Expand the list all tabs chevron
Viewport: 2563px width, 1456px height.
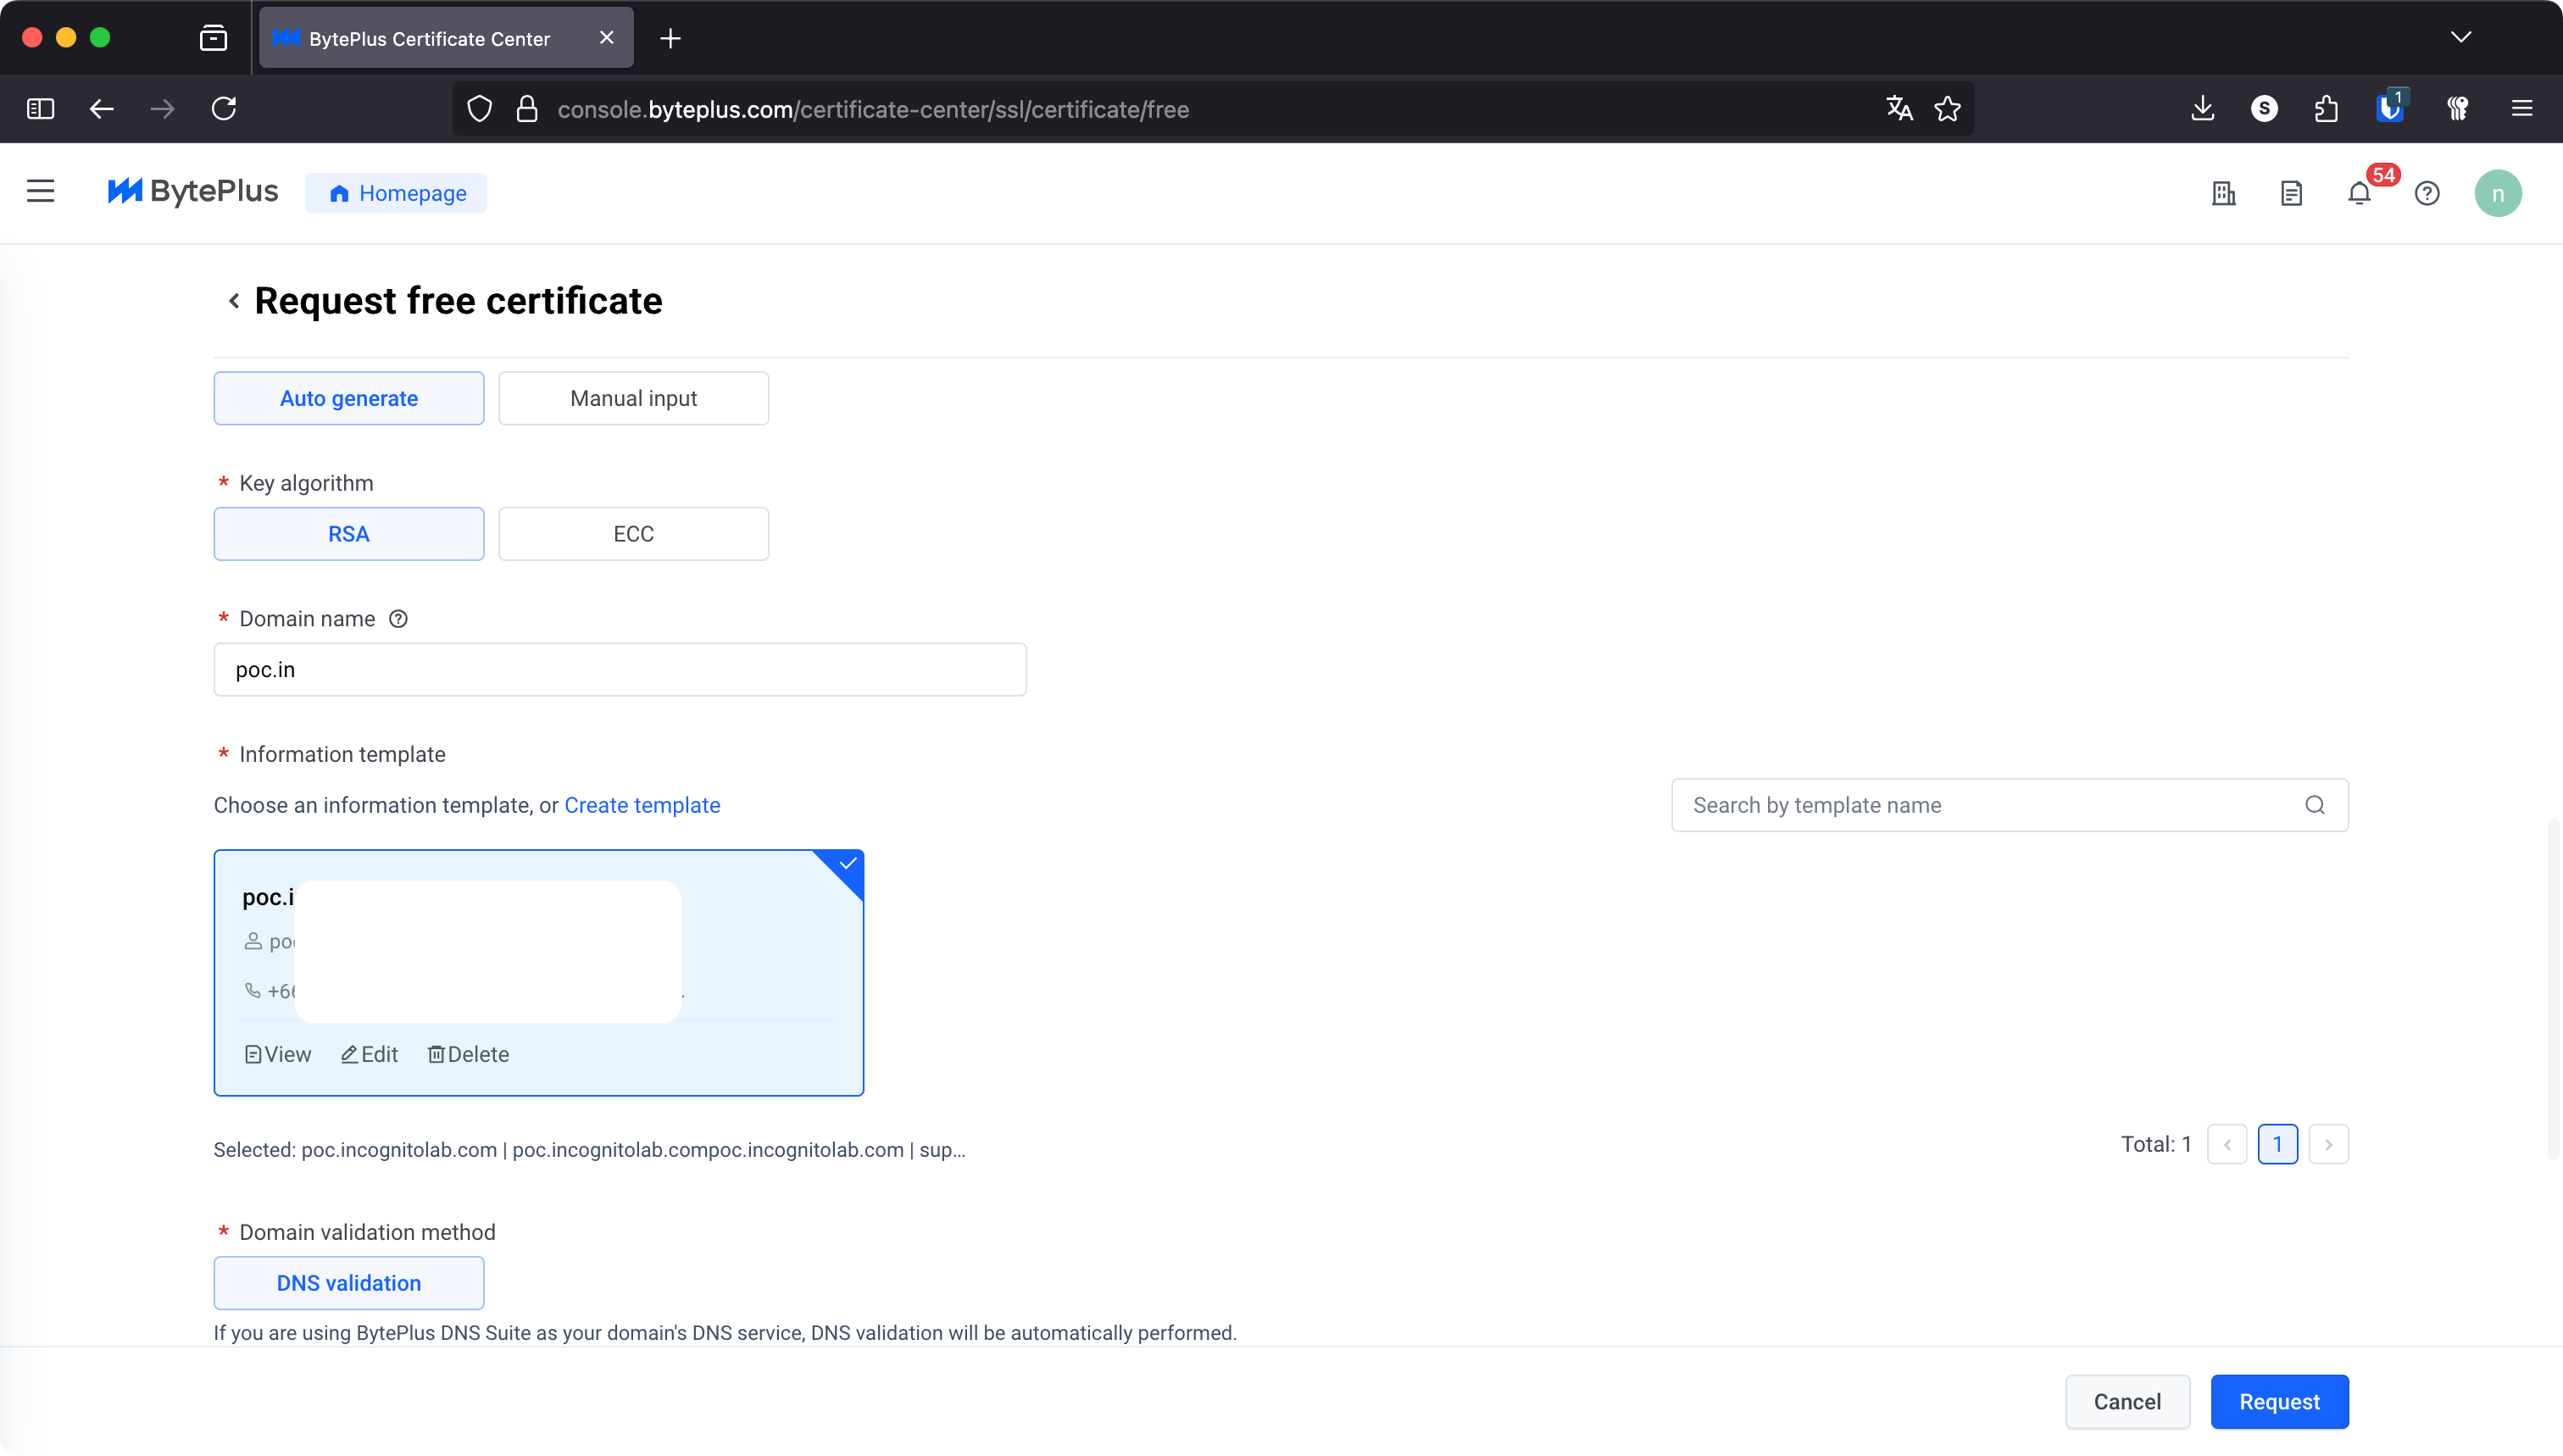[2460, 38]
